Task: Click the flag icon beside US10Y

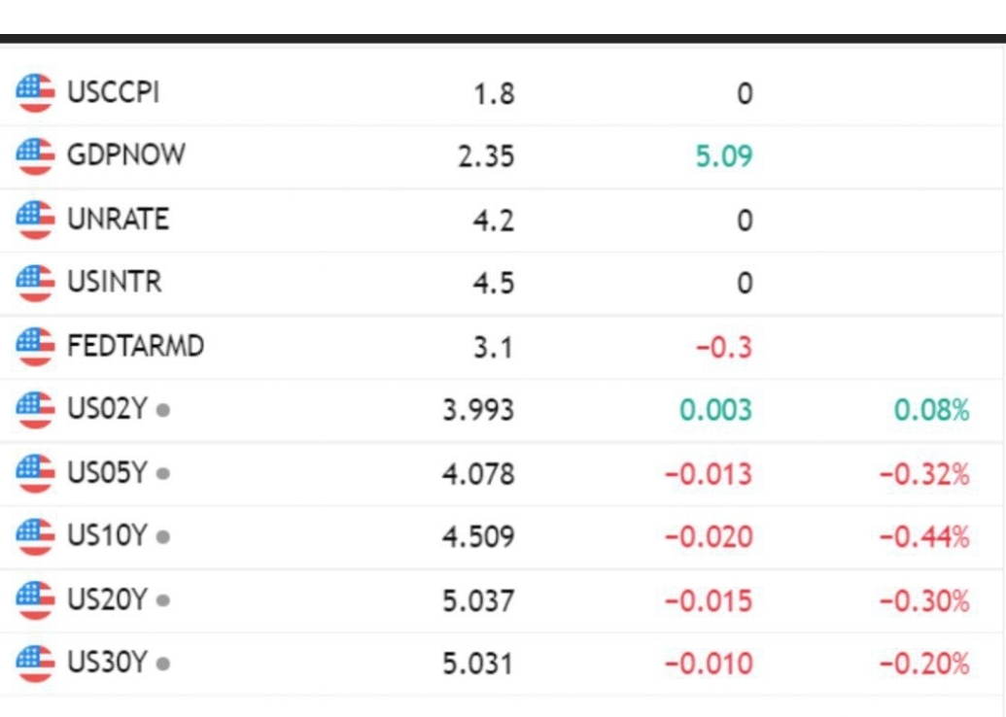Action: click(x=35, y=536)
